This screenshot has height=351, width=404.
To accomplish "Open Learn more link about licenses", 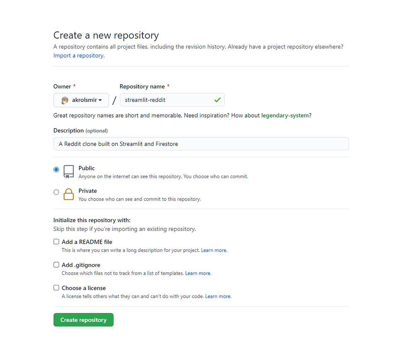I will pos(218,296).
